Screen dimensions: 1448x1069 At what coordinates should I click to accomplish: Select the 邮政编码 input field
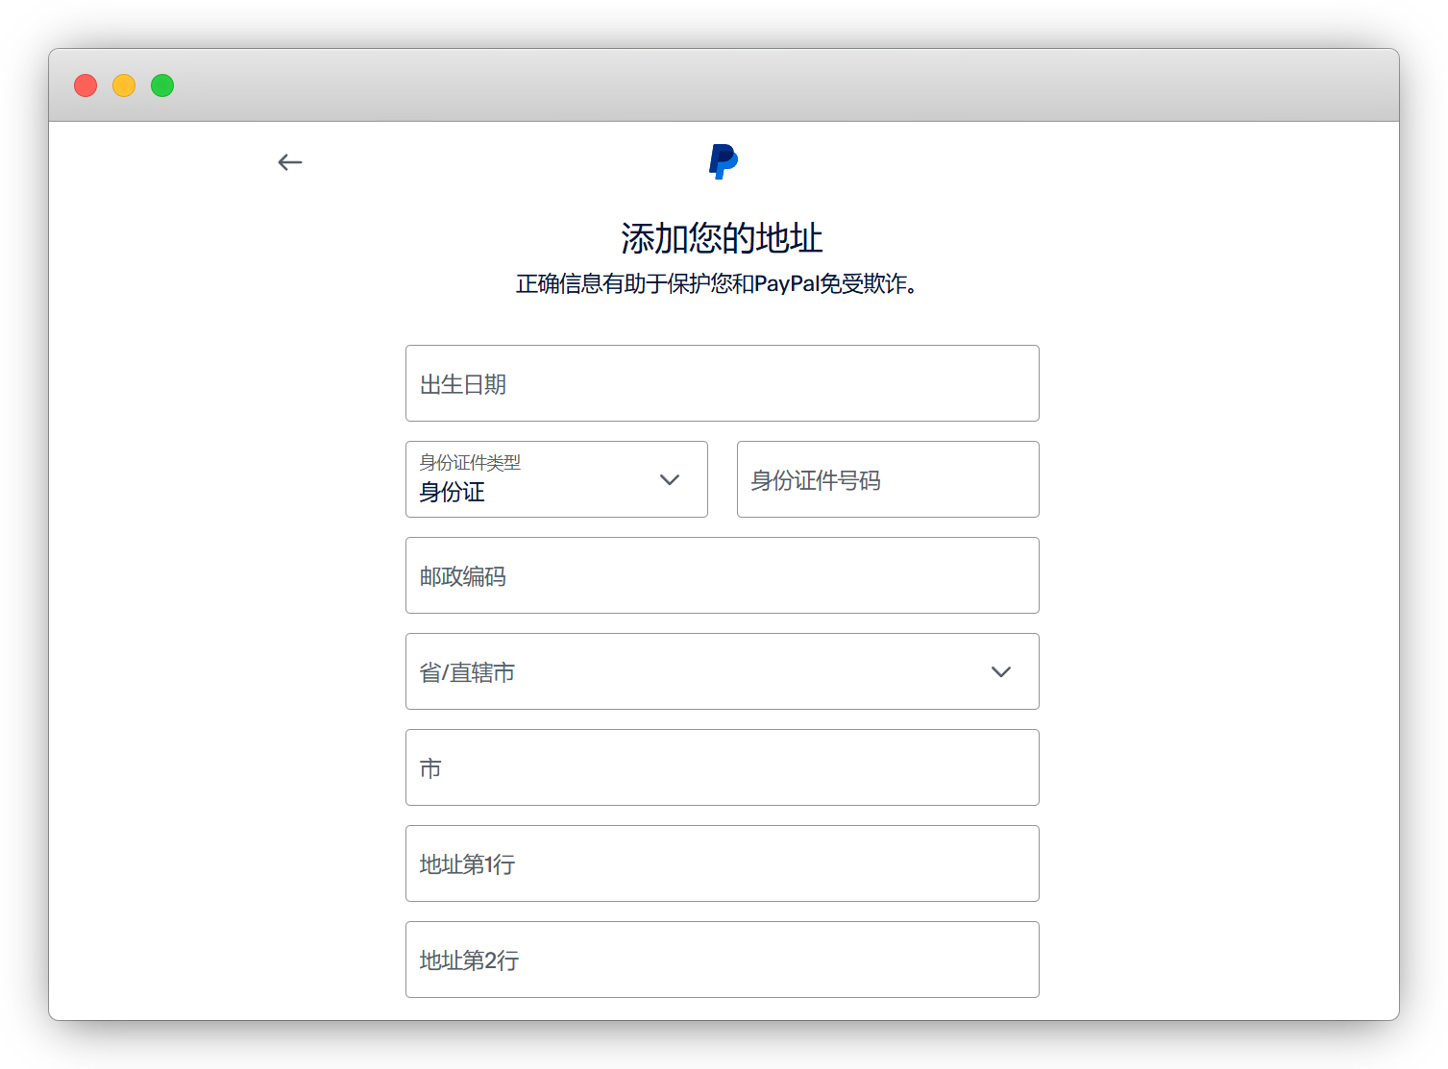coord(722,575)
